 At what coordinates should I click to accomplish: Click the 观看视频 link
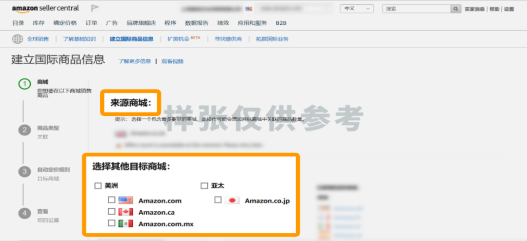pyautogui.click(x=172, y=61)
